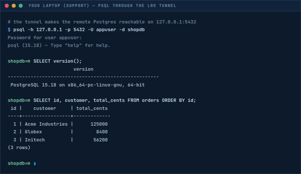Click the 'Acme Industries' cell

[x=46, y=124]
